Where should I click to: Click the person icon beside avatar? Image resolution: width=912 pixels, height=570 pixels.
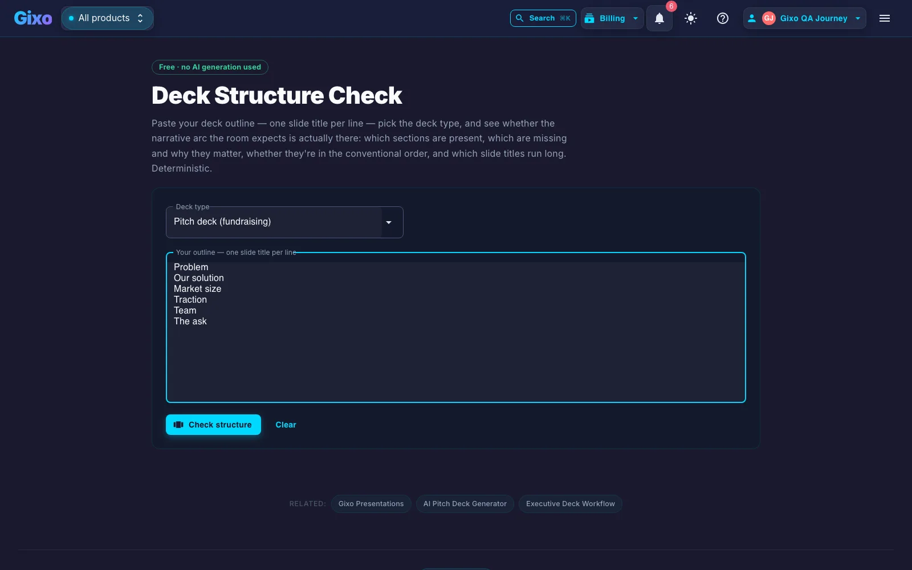point(752,18)
